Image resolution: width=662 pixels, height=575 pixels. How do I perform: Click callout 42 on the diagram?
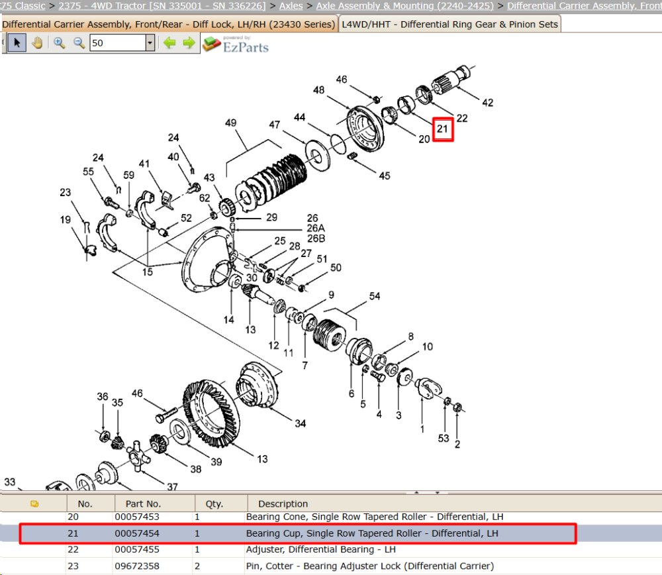488,103
